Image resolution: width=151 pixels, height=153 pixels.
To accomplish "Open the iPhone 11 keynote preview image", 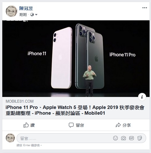I will coord(76,59).
